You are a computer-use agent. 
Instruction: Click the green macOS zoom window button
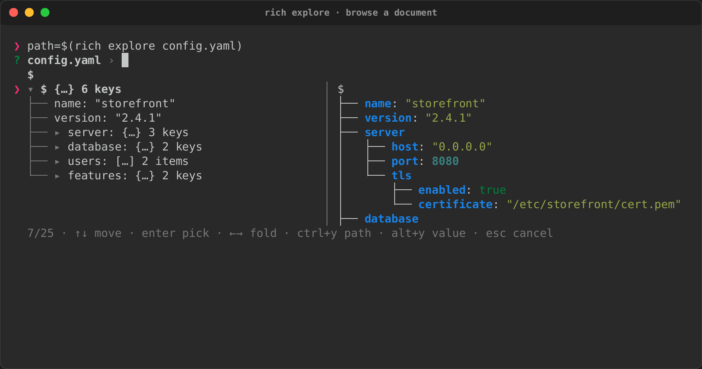[x=45, y=12]
